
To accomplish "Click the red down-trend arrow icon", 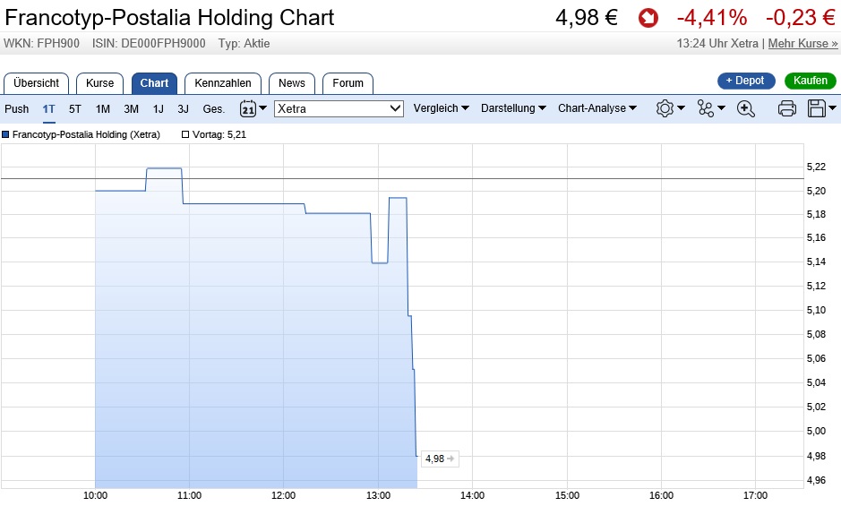I will click(648, 18).
